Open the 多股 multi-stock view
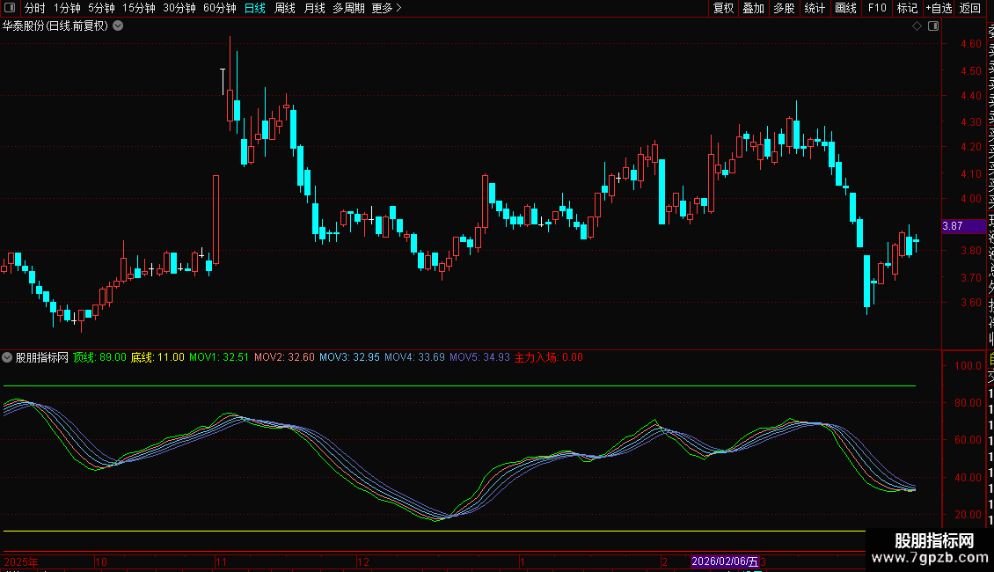The height and width of the screenshot is (572, 994). point(784,8)
